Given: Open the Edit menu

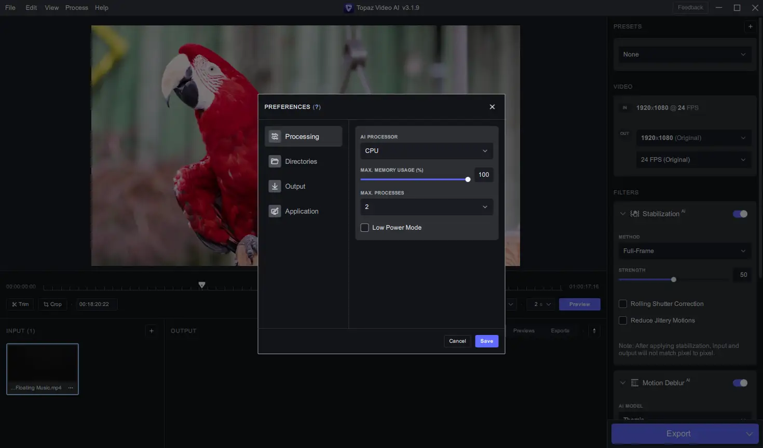Looking at the screenshot, I should [31, 8].
